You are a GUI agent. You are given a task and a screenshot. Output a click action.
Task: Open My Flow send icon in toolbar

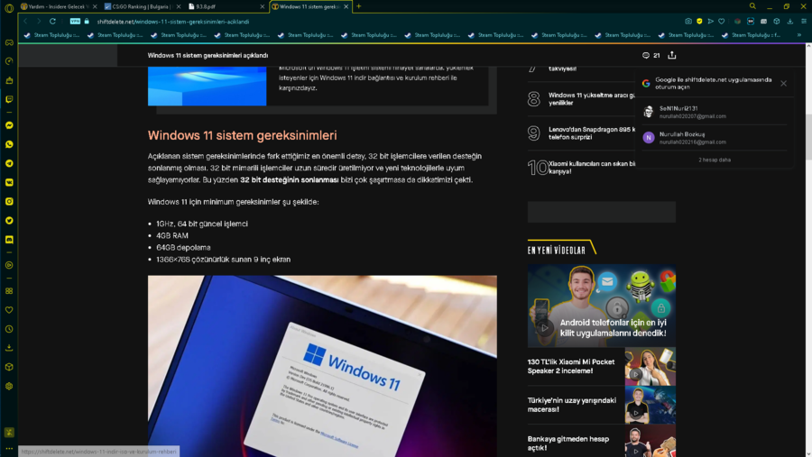coord(711,22)
